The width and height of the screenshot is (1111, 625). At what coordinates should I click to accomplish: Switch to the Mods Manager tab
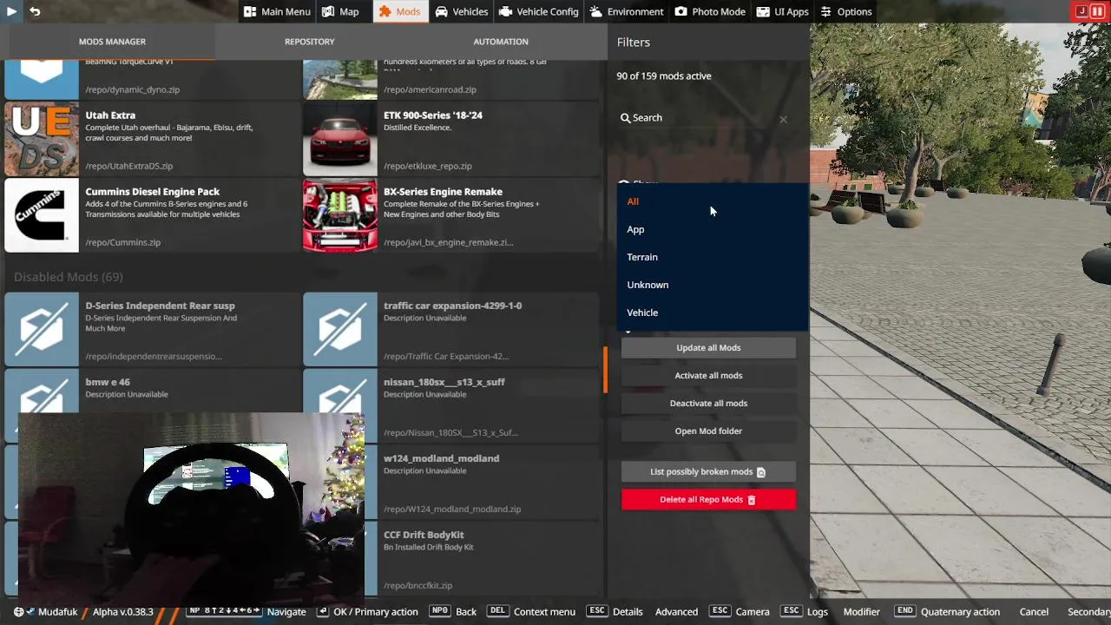(112, 42)
